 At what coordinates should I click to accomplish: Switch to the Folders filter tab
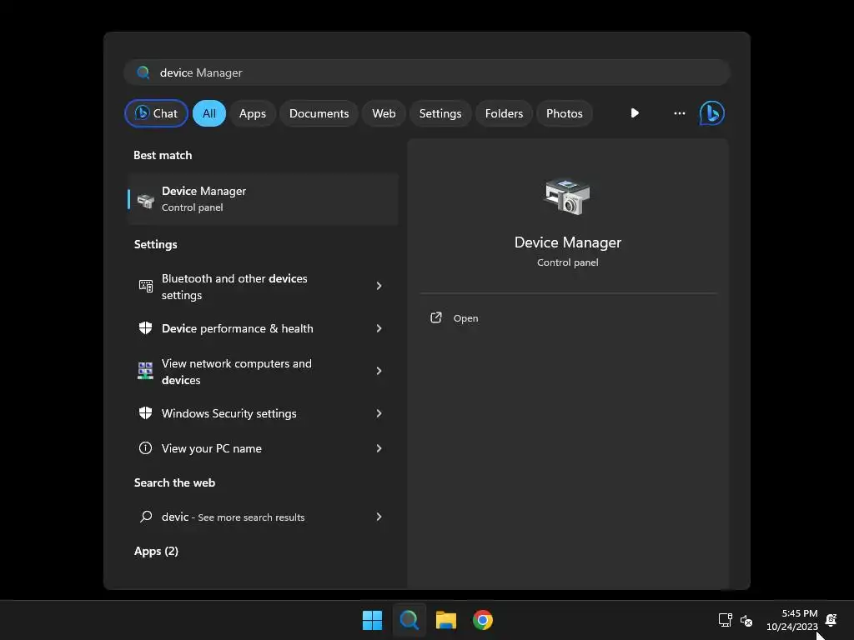click(x=504, y=113)
